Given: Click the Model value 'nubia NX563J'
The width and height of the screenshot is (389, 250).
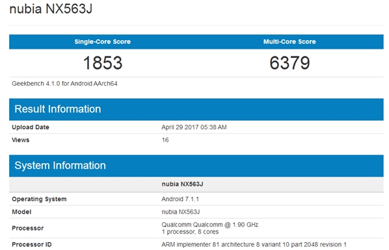Looking at the screenshot, I should pyautogui.click(x=181, y=212).
